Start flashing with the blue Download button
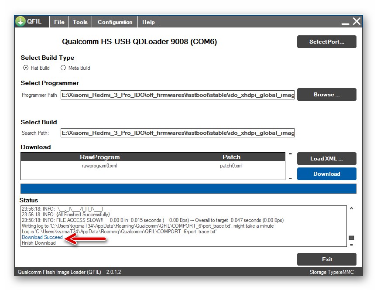The width and height of the screenshot is (377, 290). click(x=326, y=174)
